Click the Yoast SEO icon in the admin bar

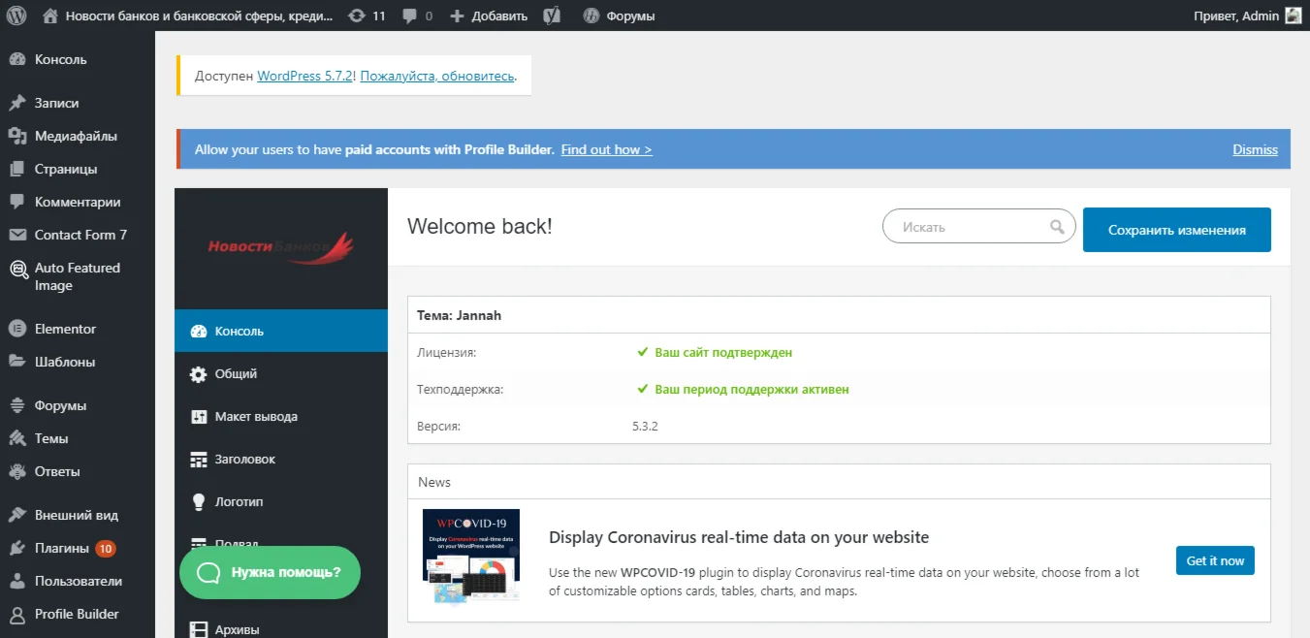(552, 16)
